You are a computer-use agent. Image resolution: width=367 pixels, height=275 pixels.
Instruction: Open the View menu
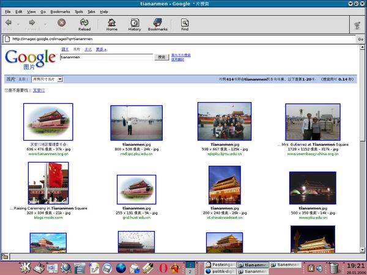coord(31,12)
